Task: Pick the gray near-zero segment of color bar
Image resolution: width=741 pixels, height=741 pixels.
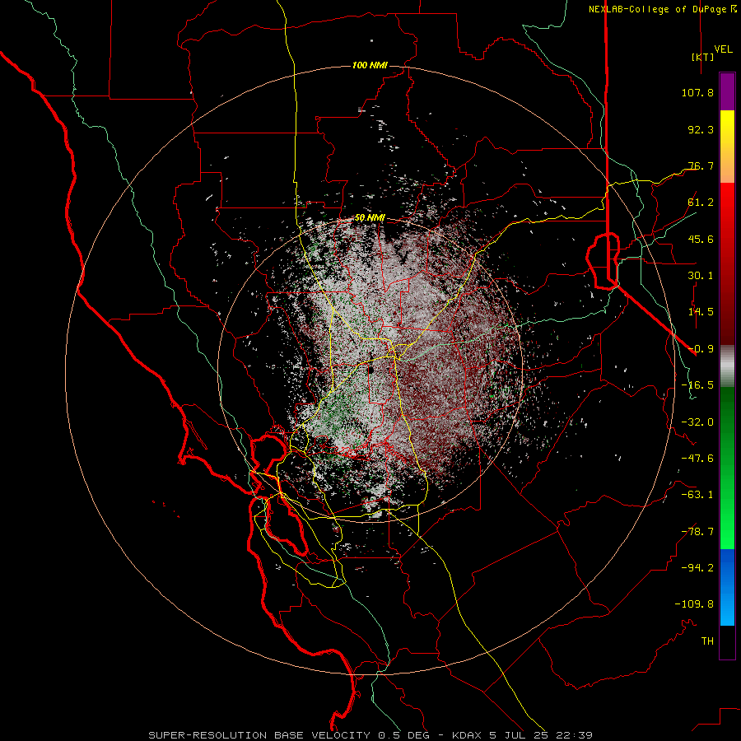Action: [x=727, y=366]
